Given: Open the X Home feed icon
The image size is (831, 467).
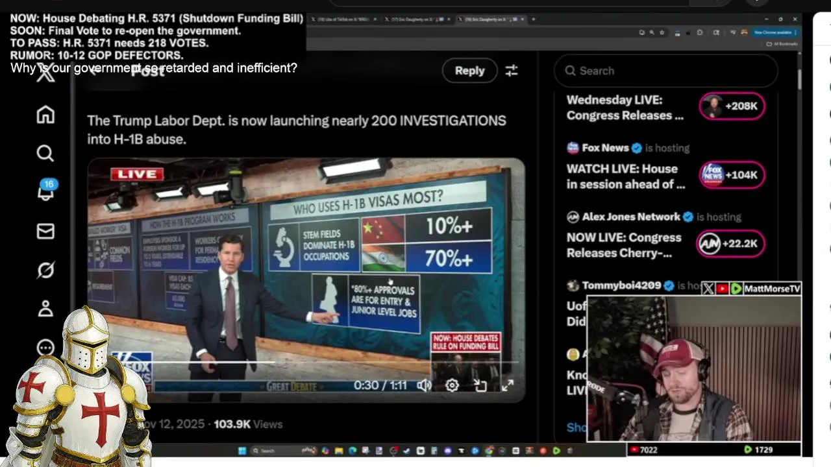Looking at the screenshot, I should click(45, 115).
